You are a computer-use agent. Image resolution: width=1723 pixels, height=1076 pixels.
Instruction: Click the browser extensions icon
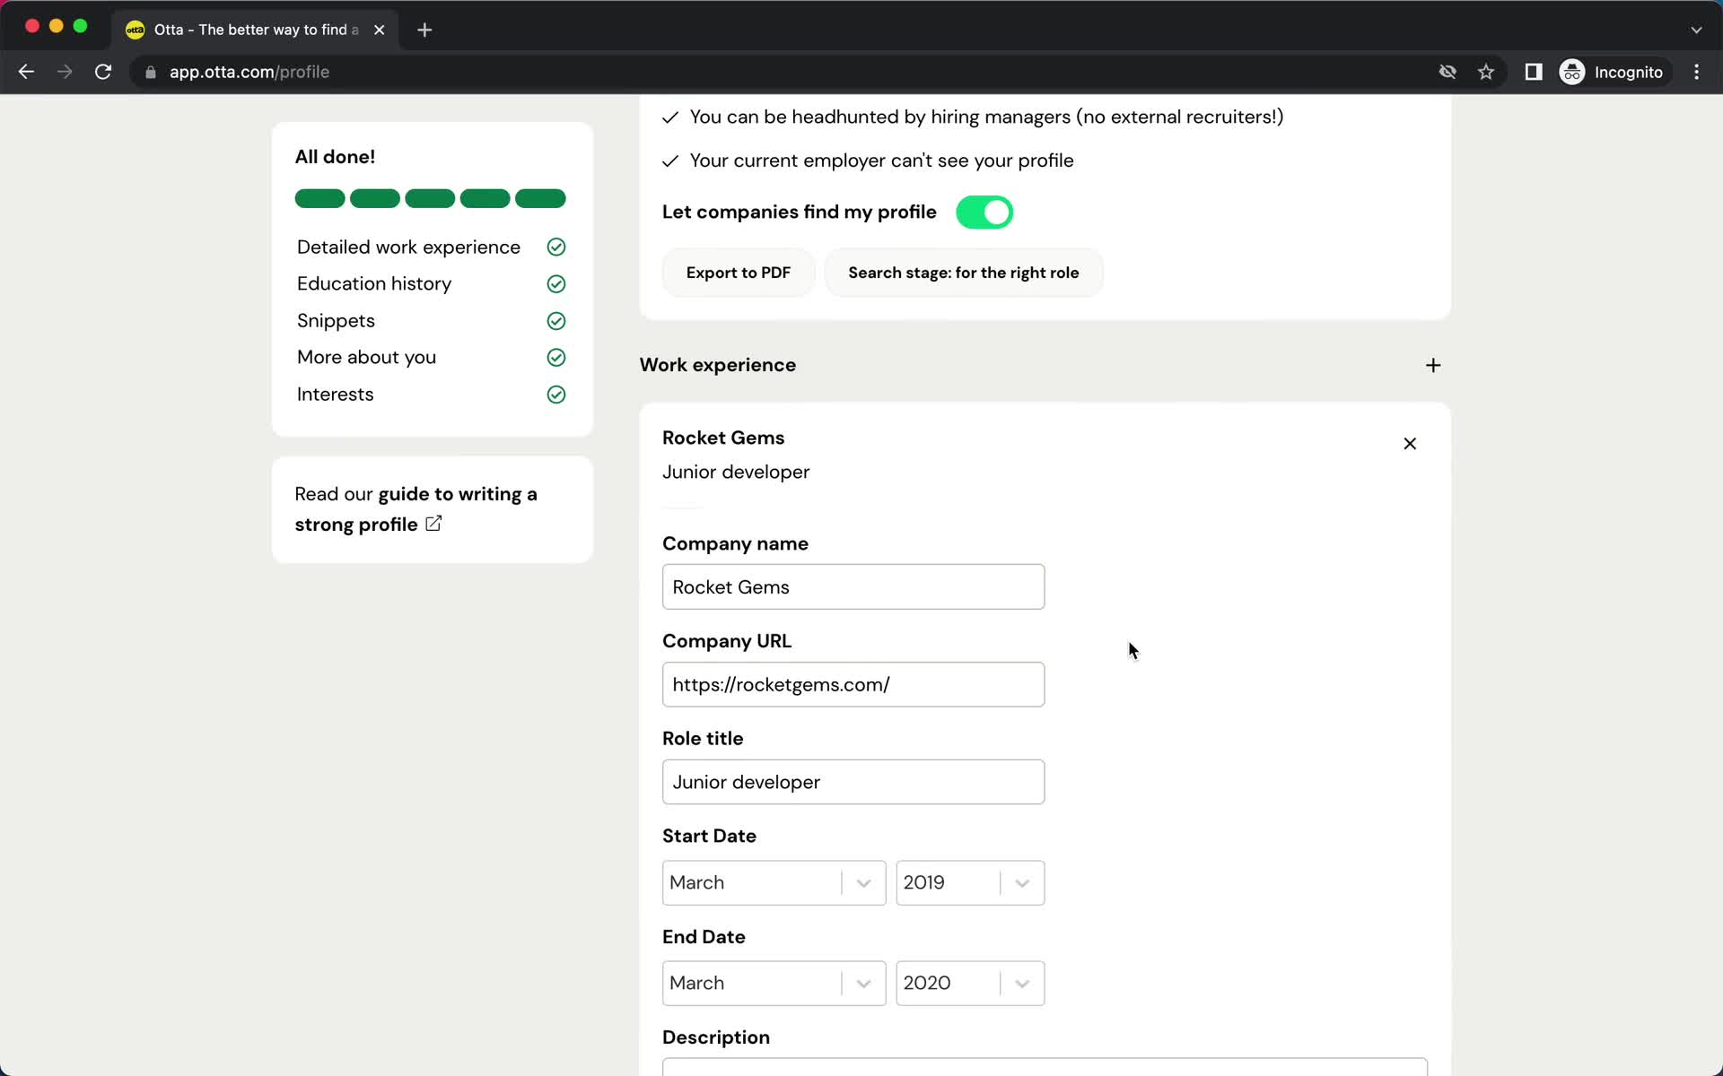(1534, 72)
